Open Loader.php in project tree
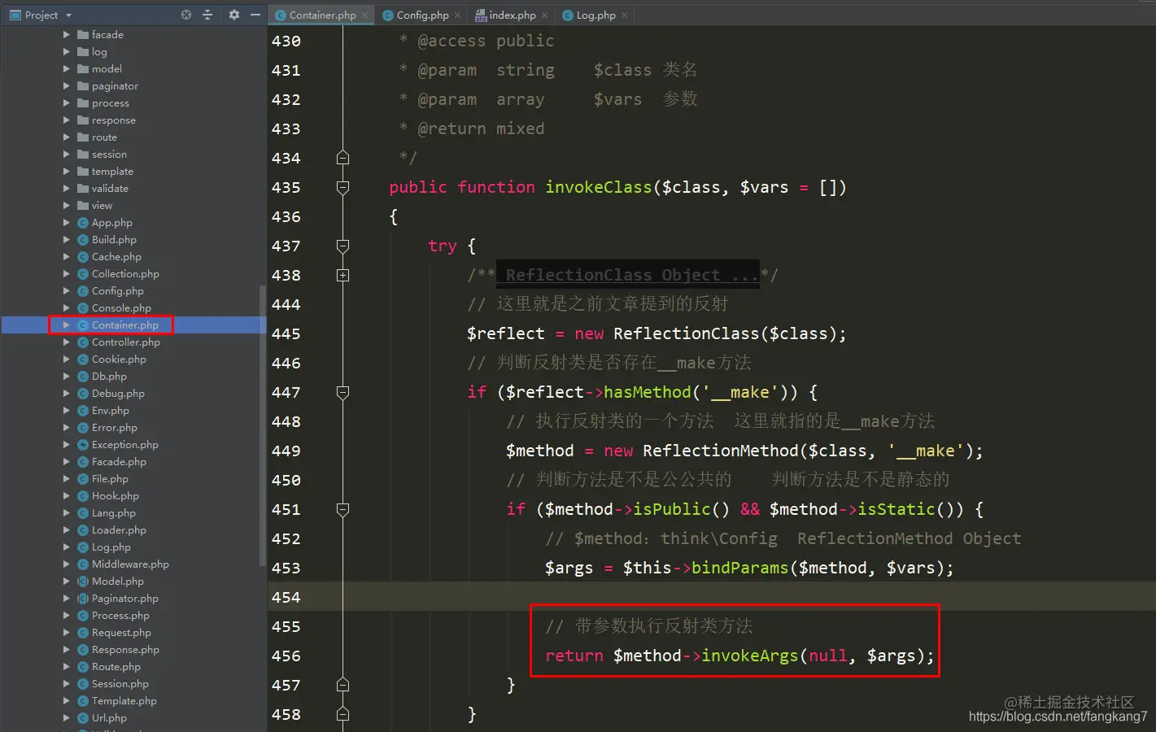 (x=119, y=529)
